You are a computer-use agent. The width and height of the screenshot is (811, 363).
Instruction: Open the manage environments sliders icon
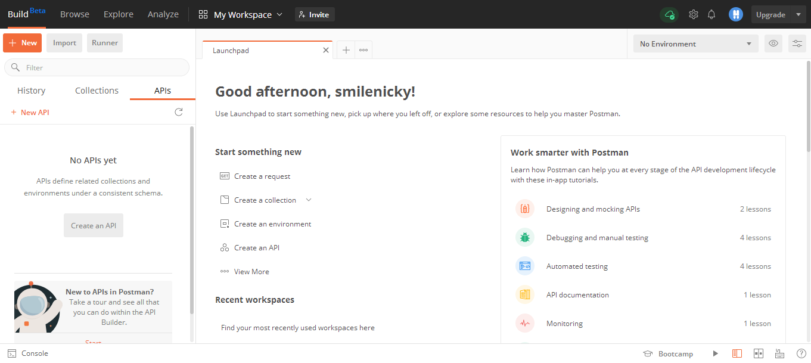[x=797, y=44]
